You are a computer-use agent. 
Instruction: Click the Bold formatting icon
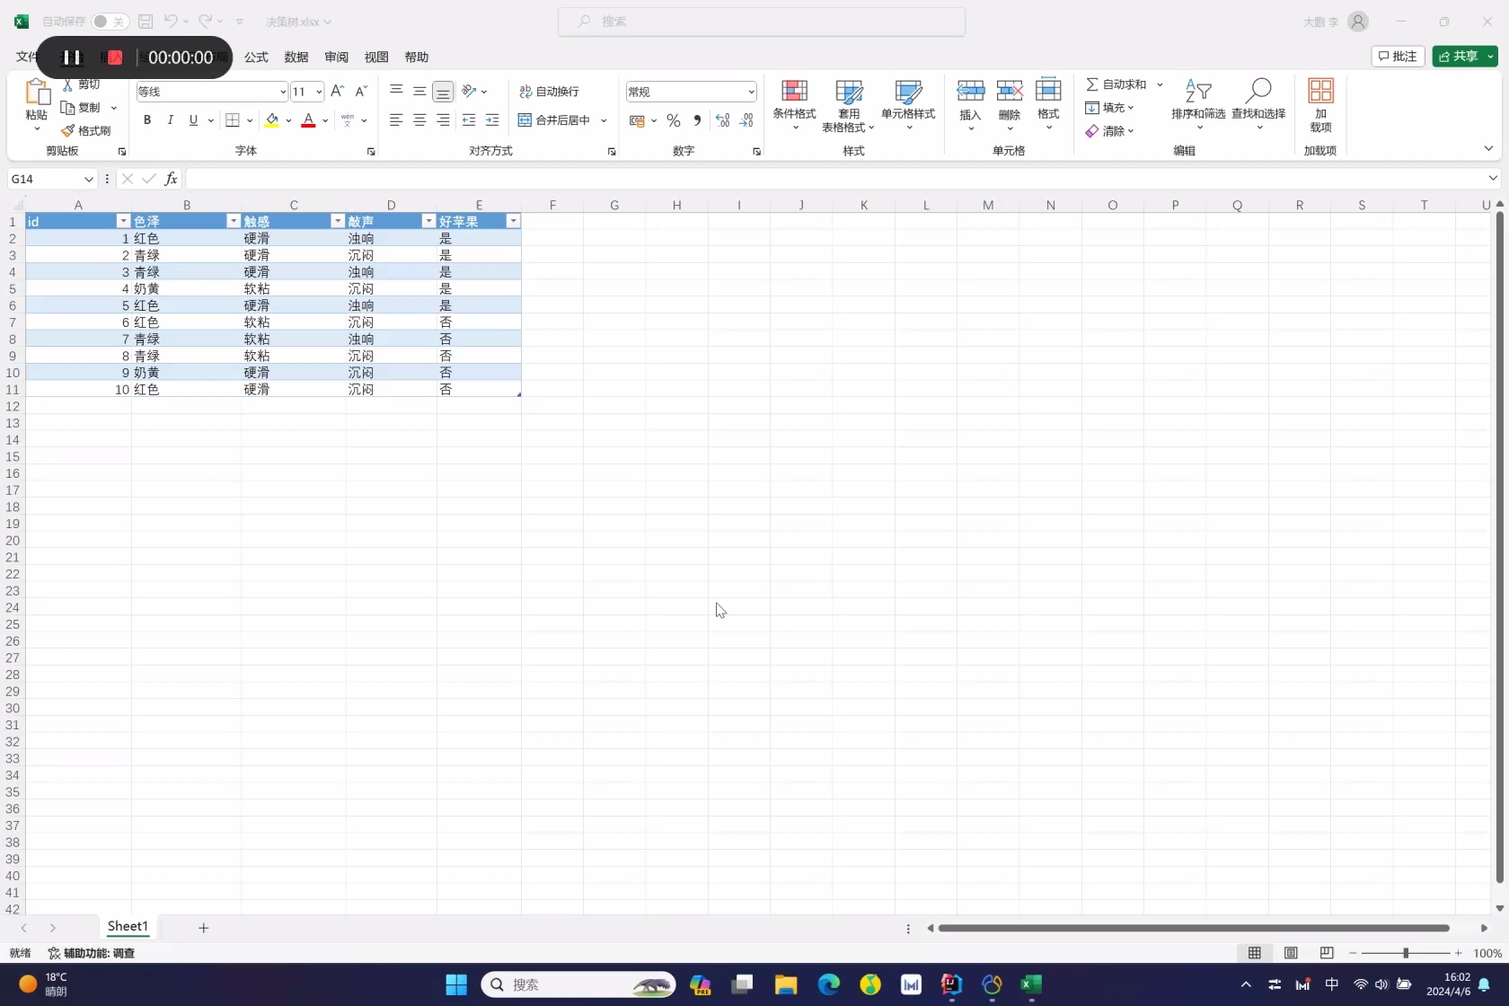tap(147, 120)
